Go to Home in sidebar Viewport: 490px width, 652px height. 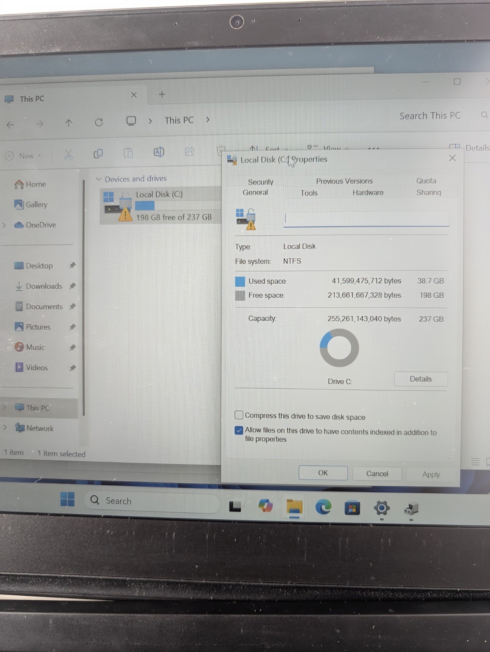(x=30, y=184)
